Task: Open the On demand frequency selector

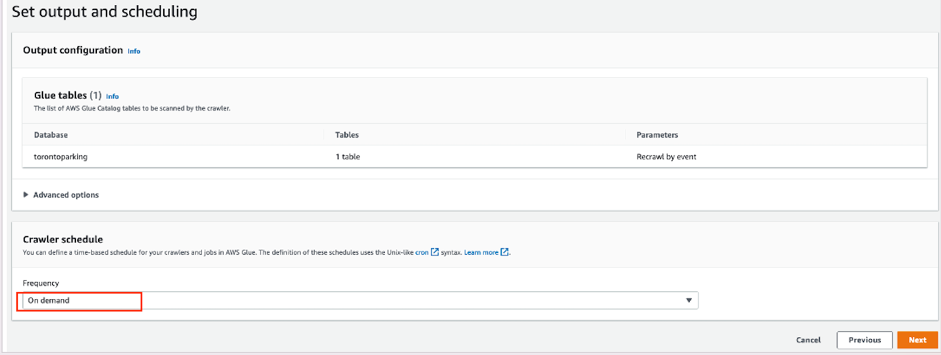Action: pos(356,300)
